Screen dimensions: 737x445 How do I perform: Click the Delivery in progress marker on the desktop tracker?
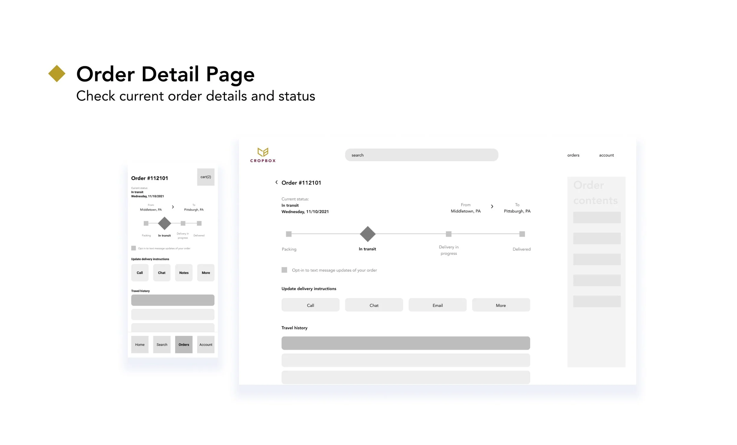point(448,234)
